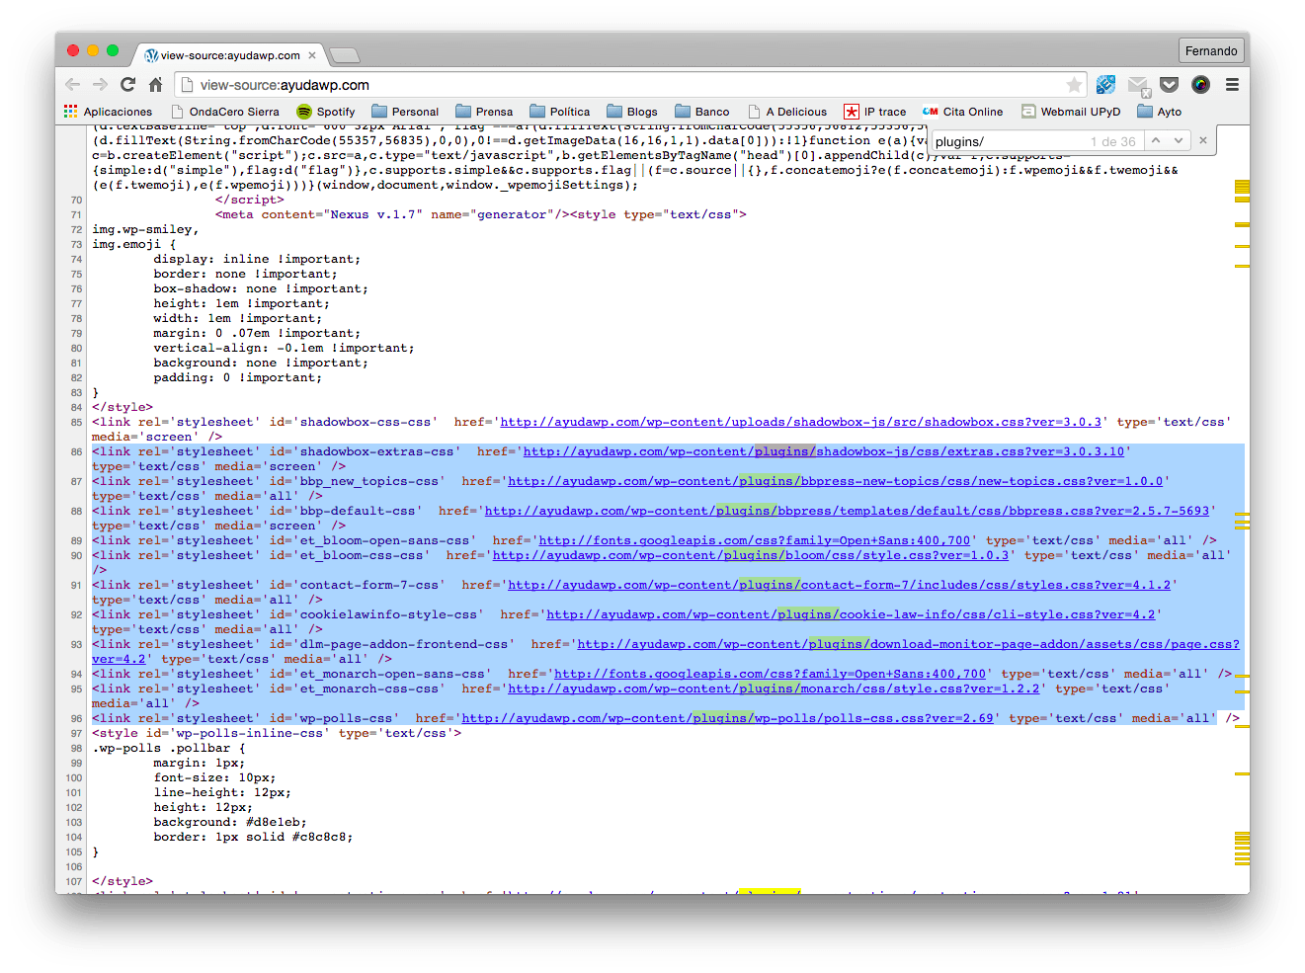Open the color lens extension icon
The width and height of the screenshot is (1305, 973).
pyautogui.click(x=1200, y=85)
